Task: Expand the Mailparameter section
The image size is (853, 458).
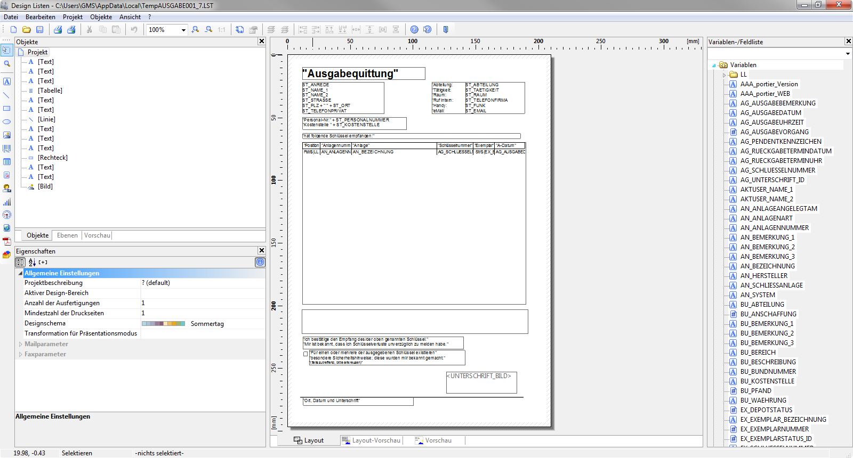Action: (20, 344)
